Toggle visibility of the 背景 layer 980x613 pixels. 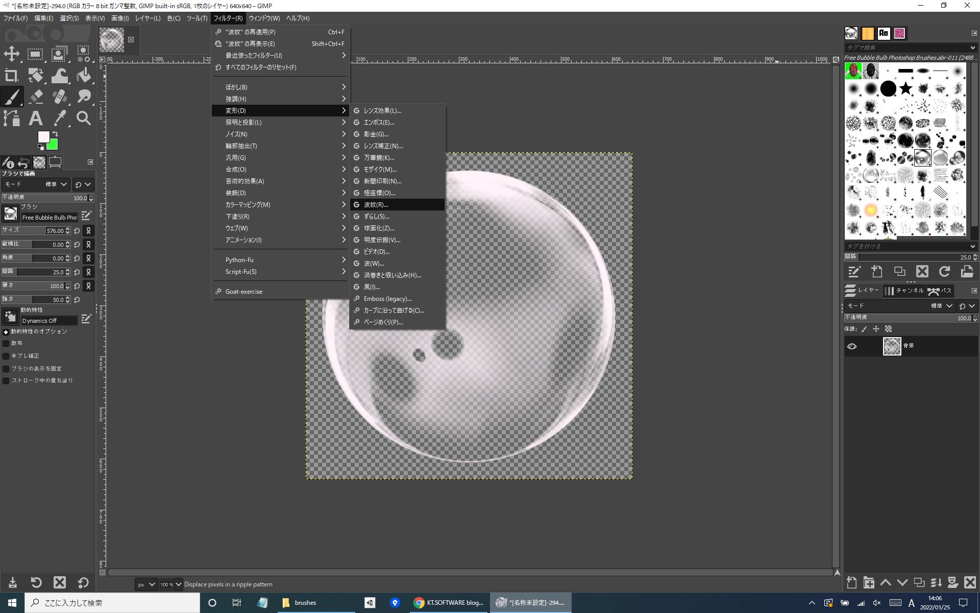(x=852, y=346)
